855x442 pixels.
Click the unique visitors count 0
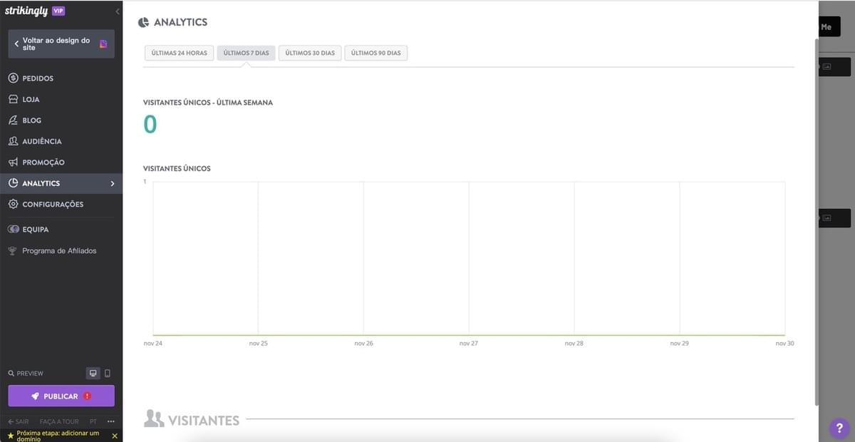[150, 124]
